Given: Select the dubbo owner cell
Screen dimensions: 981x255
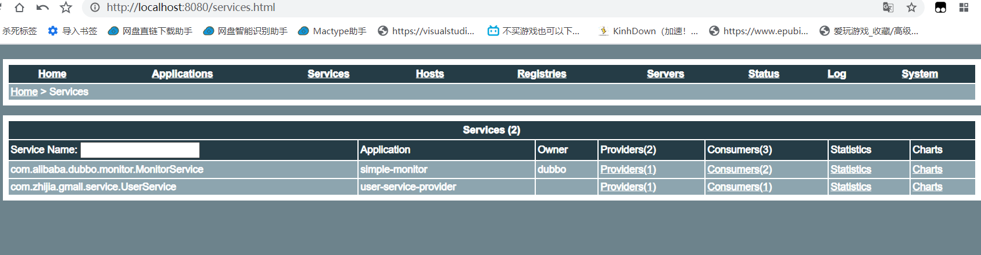Looking at the screenshot, I should point(567,169).
